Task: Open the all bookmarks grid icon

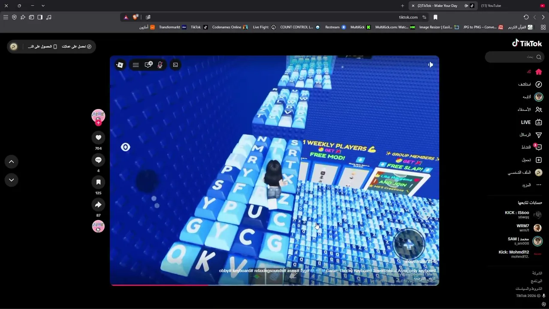Action: [x=543, y=27]
